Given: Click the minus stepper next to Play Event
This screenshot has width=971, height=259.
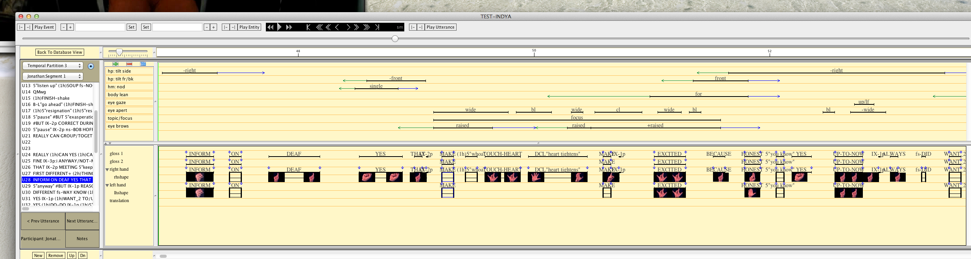Looking at the screenshot, I should (x=63, y=27).
